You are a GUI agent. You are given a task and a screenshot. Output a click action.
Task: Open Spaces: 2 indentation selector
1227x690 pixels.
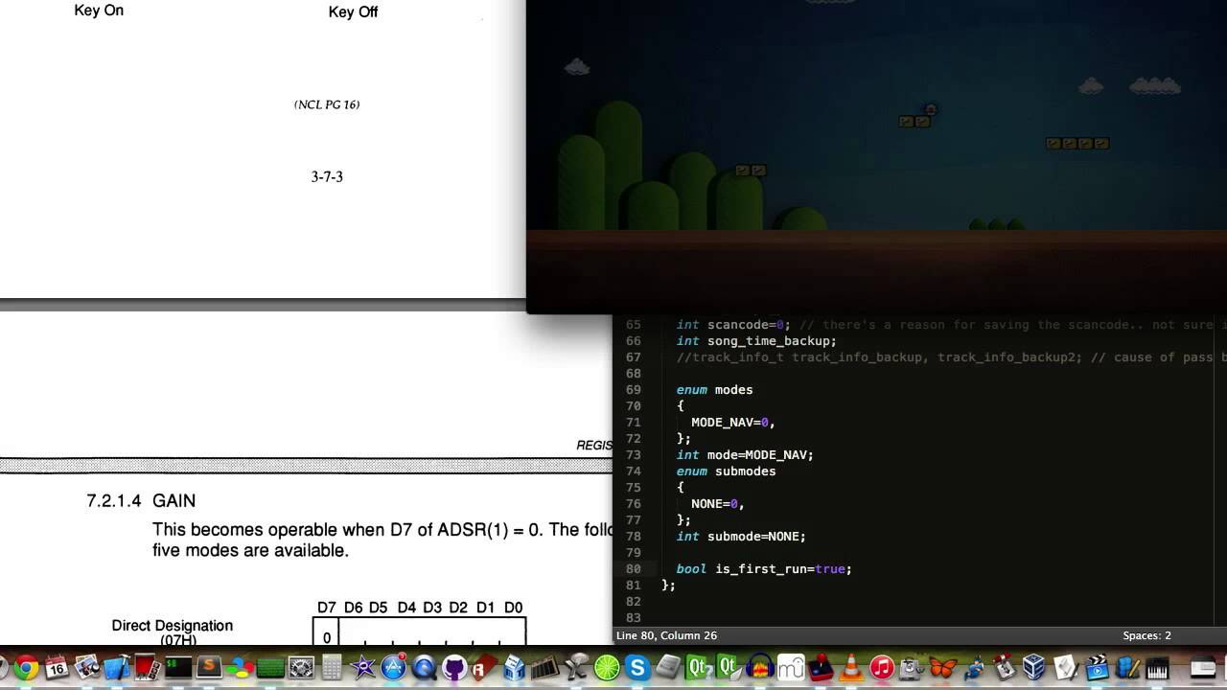point(1146,635)
